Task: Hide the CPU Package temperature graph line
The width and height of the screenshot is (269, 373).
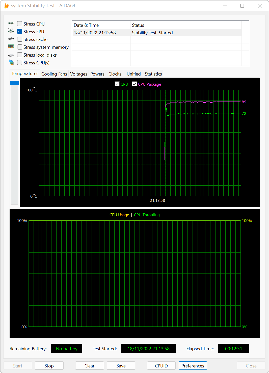Action: point(134,84)
